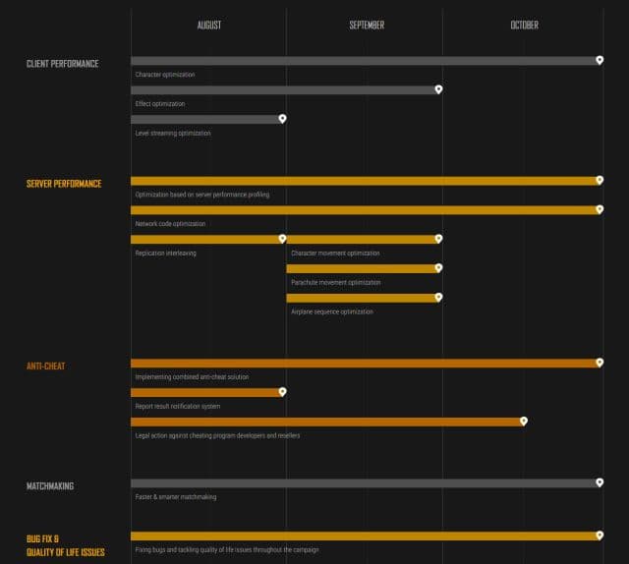Click the gray Effect optimization bar

point(283,90)
